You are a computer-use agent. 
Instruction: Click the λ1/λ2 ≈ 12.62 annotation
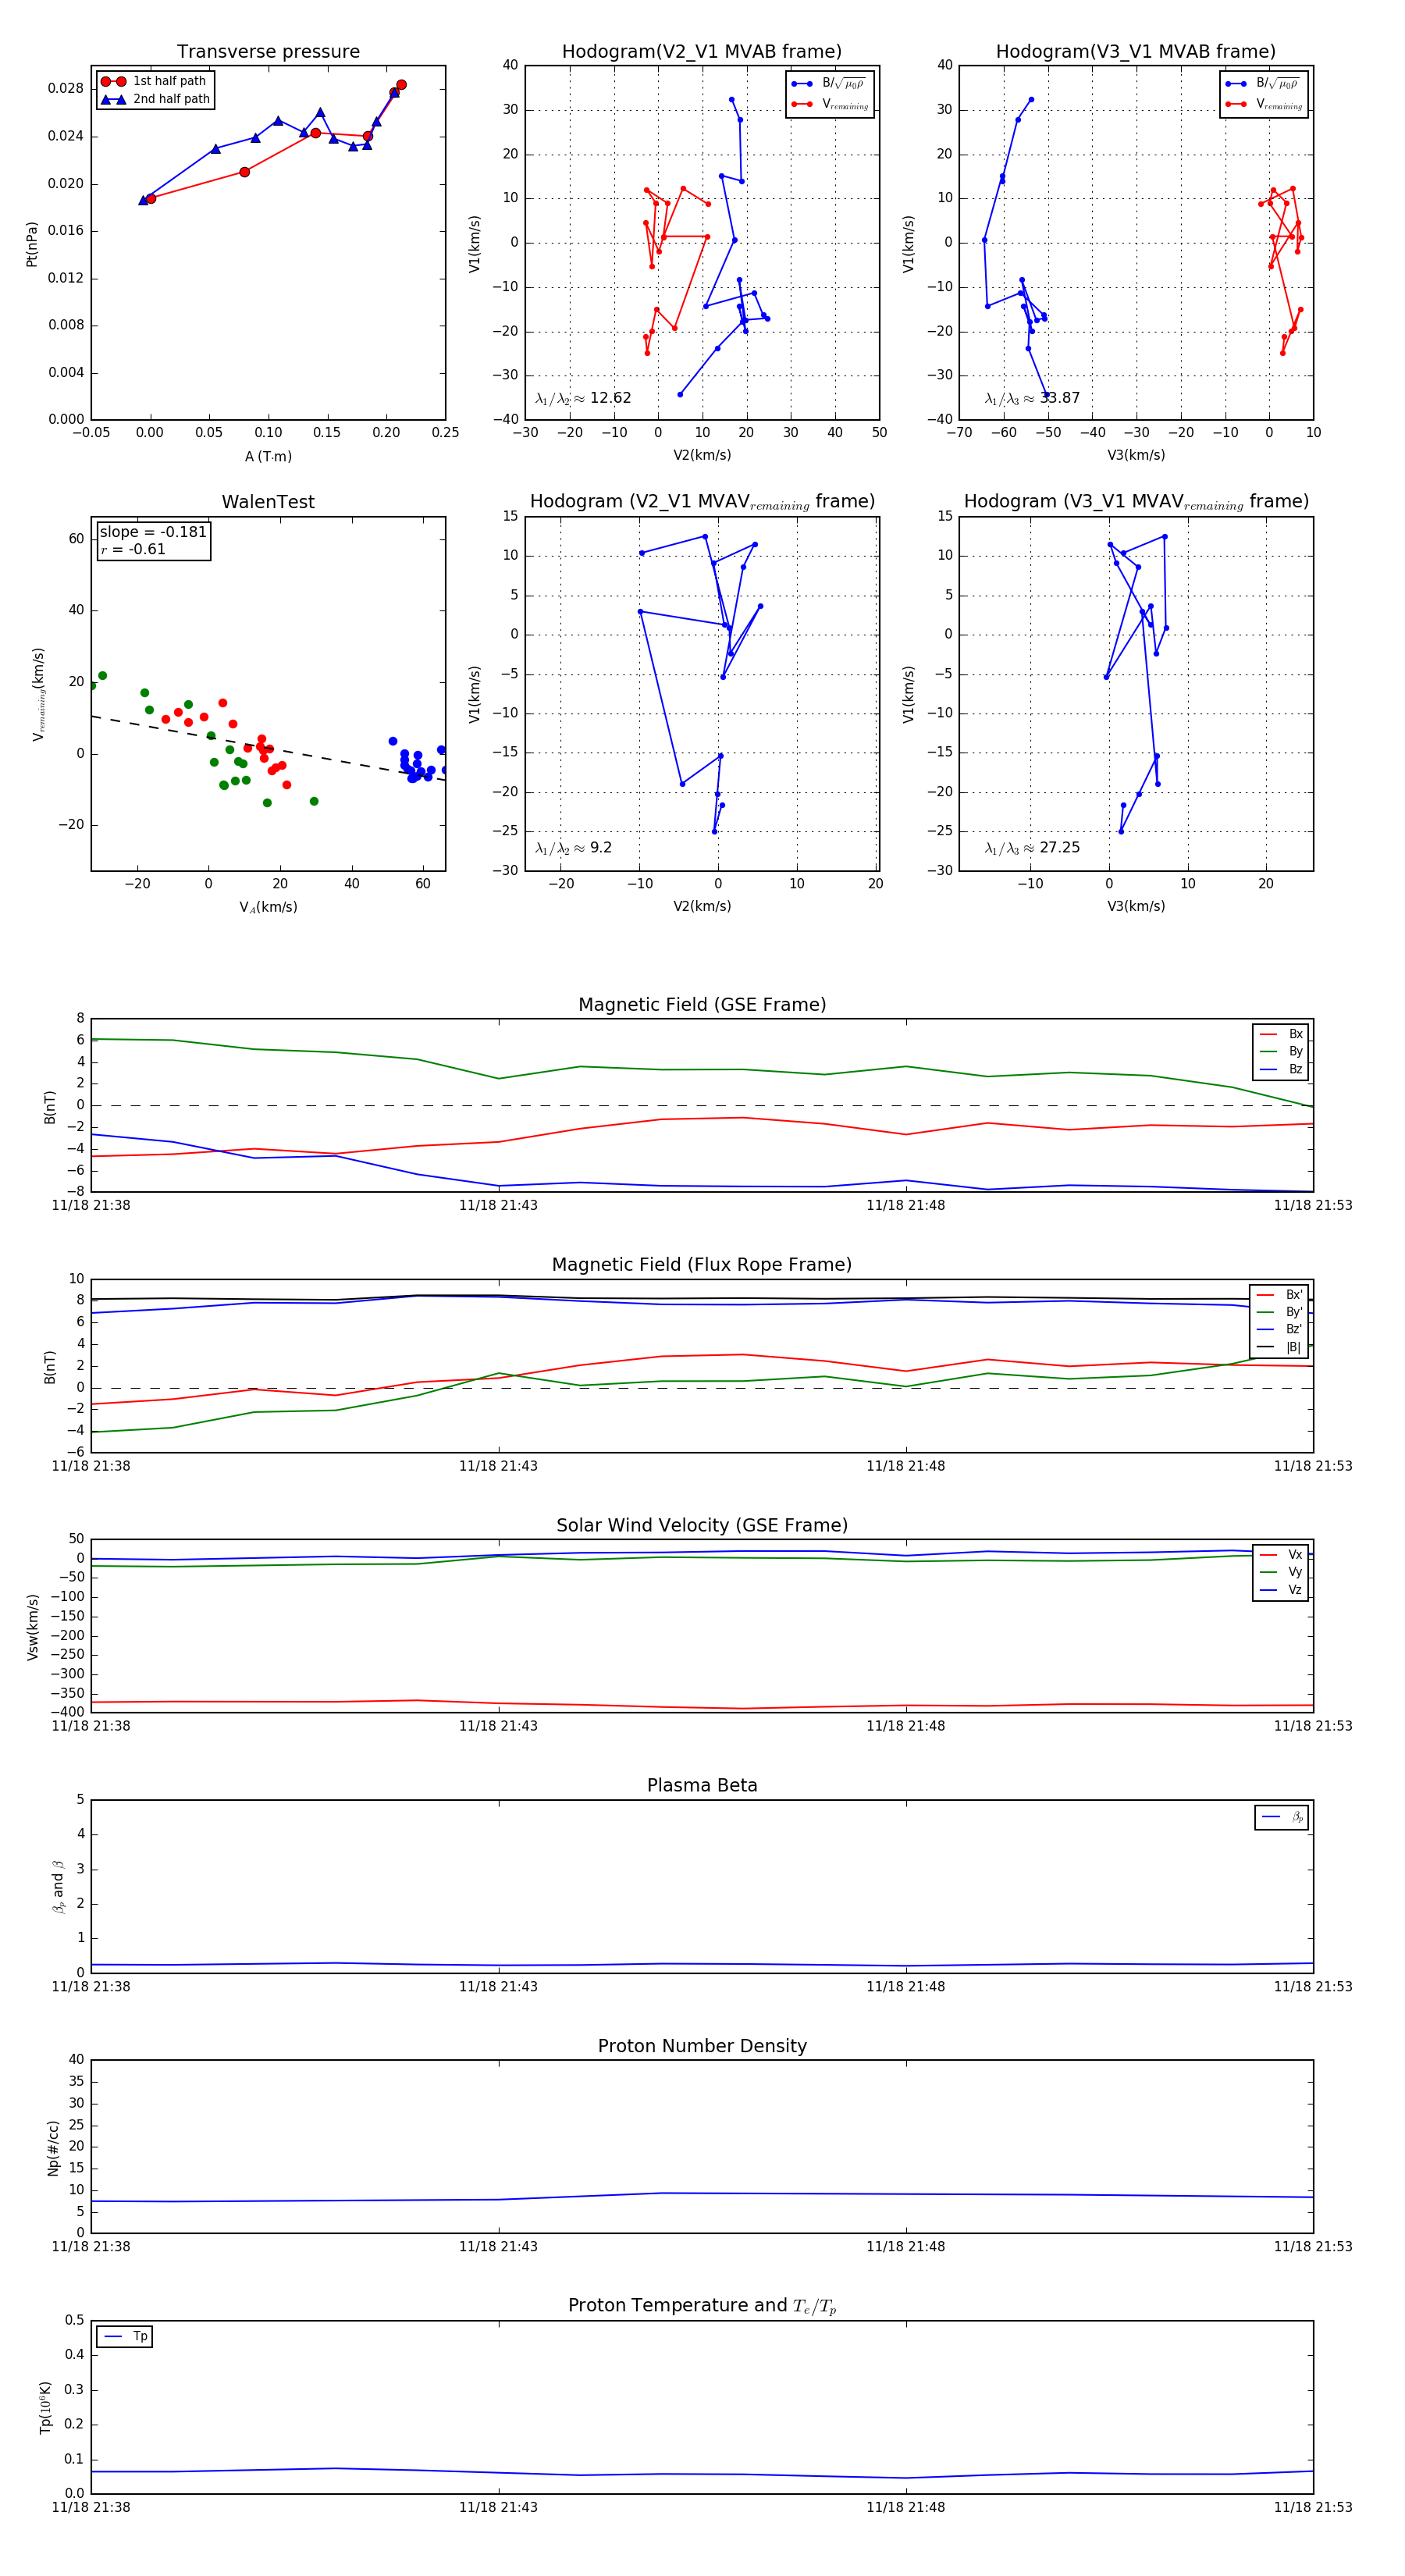(583, 398)
